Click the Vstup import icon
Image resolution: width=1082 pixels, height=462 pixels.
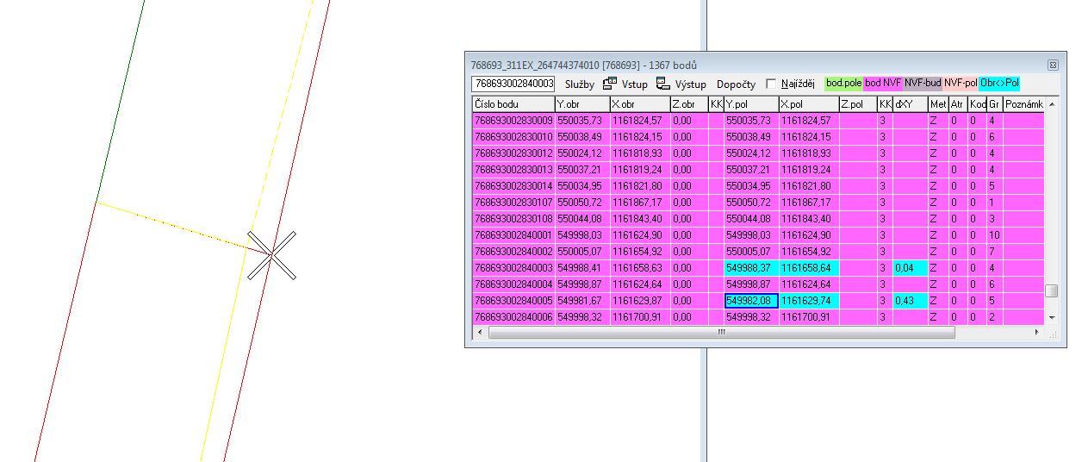pos(610,84)
